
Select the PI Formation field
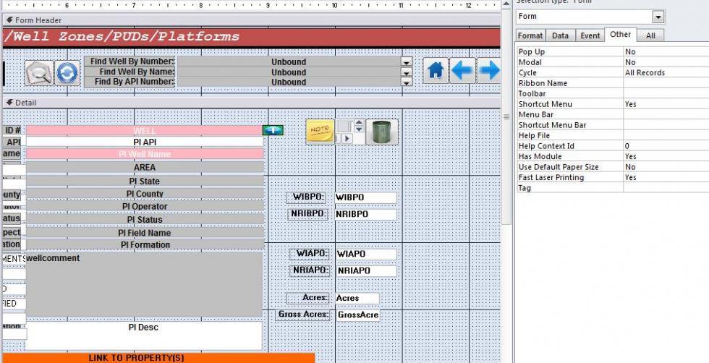click(145, 244)
